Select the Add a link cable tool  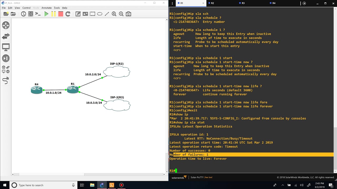click(6, 81)
